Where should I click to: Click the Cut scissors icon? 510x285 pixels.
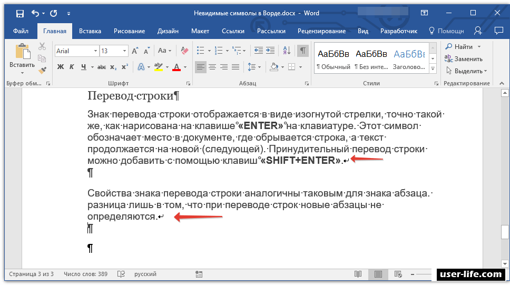(x=43, y=47)
